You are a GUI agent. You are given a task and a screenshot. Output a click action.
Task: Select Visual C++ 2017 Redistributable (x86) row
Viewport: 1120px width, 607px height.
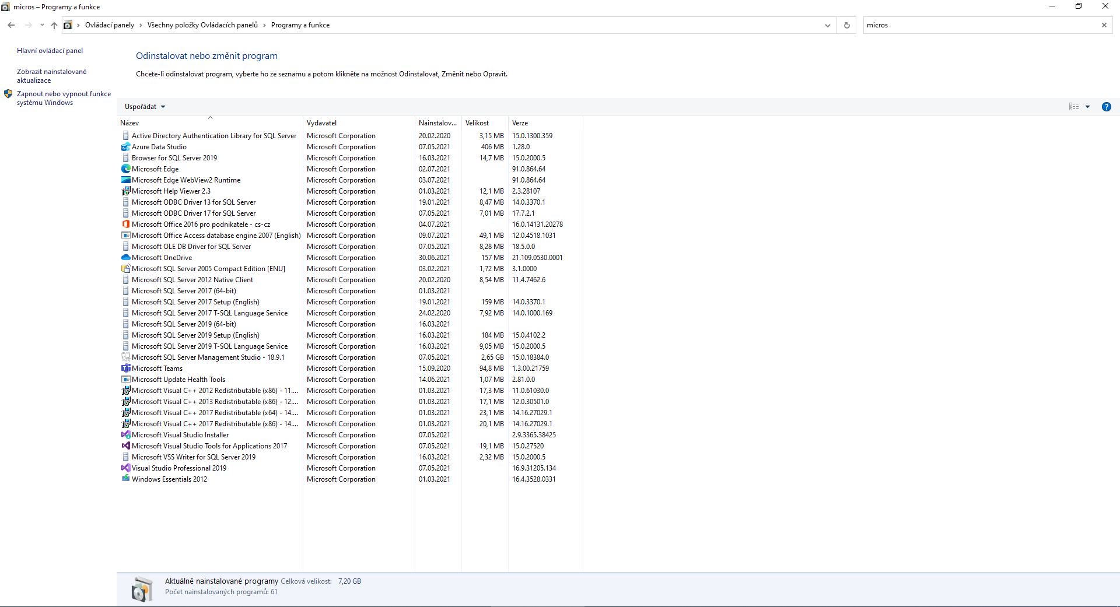(x=350, y=424)
